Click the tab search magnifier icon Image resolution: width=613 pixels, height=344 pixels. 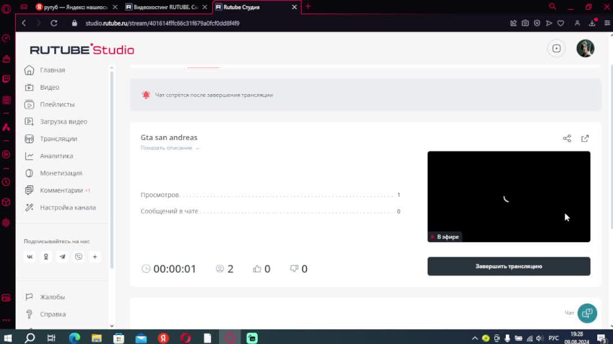click(552, 7)
